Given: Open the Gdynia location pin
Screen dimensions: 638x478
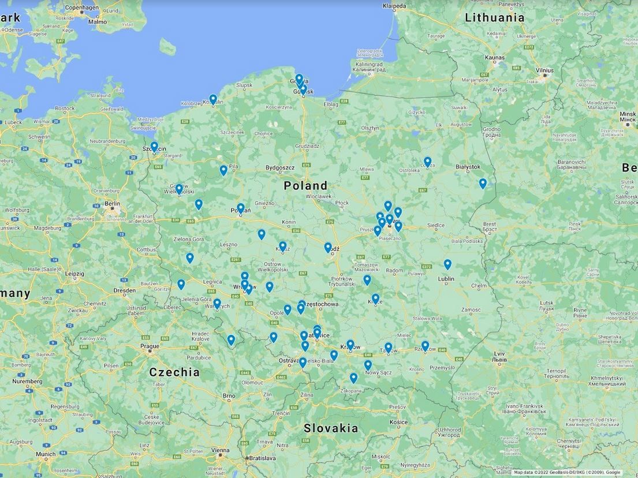Looking at the screenshot, I should point(299,79).
